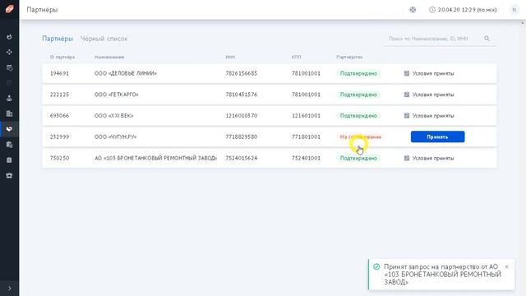526x296 pixels.
Task: Click ИНН value 1216010370
Action: click(x=241, y=116)
